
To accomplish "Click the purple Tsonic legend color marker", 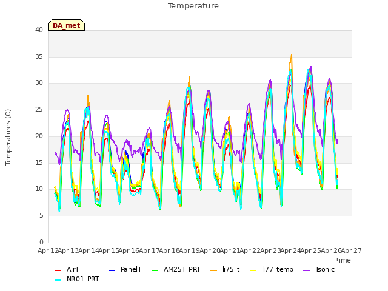I will pos(306,270).
